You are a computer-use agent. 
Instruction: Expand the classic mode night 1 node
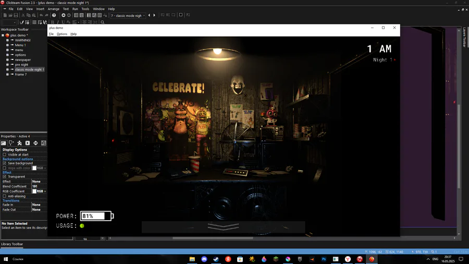click(7, 69)
